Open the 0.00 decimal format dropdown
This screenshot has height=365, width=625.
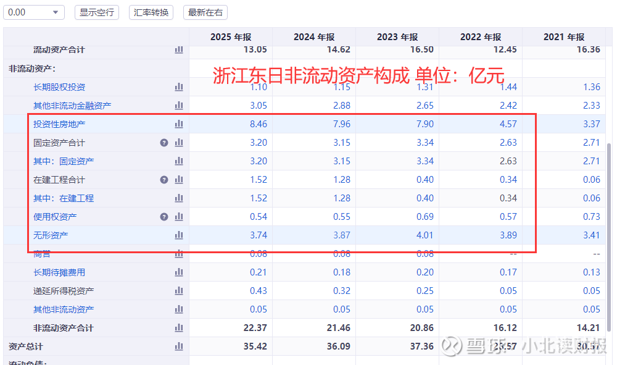click(34, 12)
